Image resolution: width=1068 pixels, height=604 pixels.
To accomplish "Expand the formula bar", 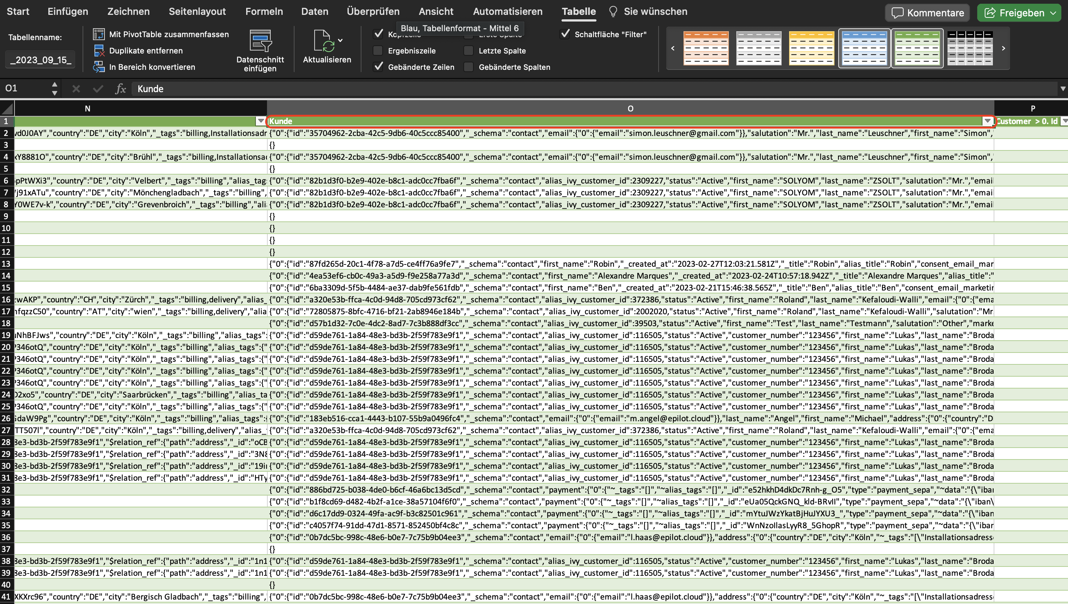I will click(1063, 88).
